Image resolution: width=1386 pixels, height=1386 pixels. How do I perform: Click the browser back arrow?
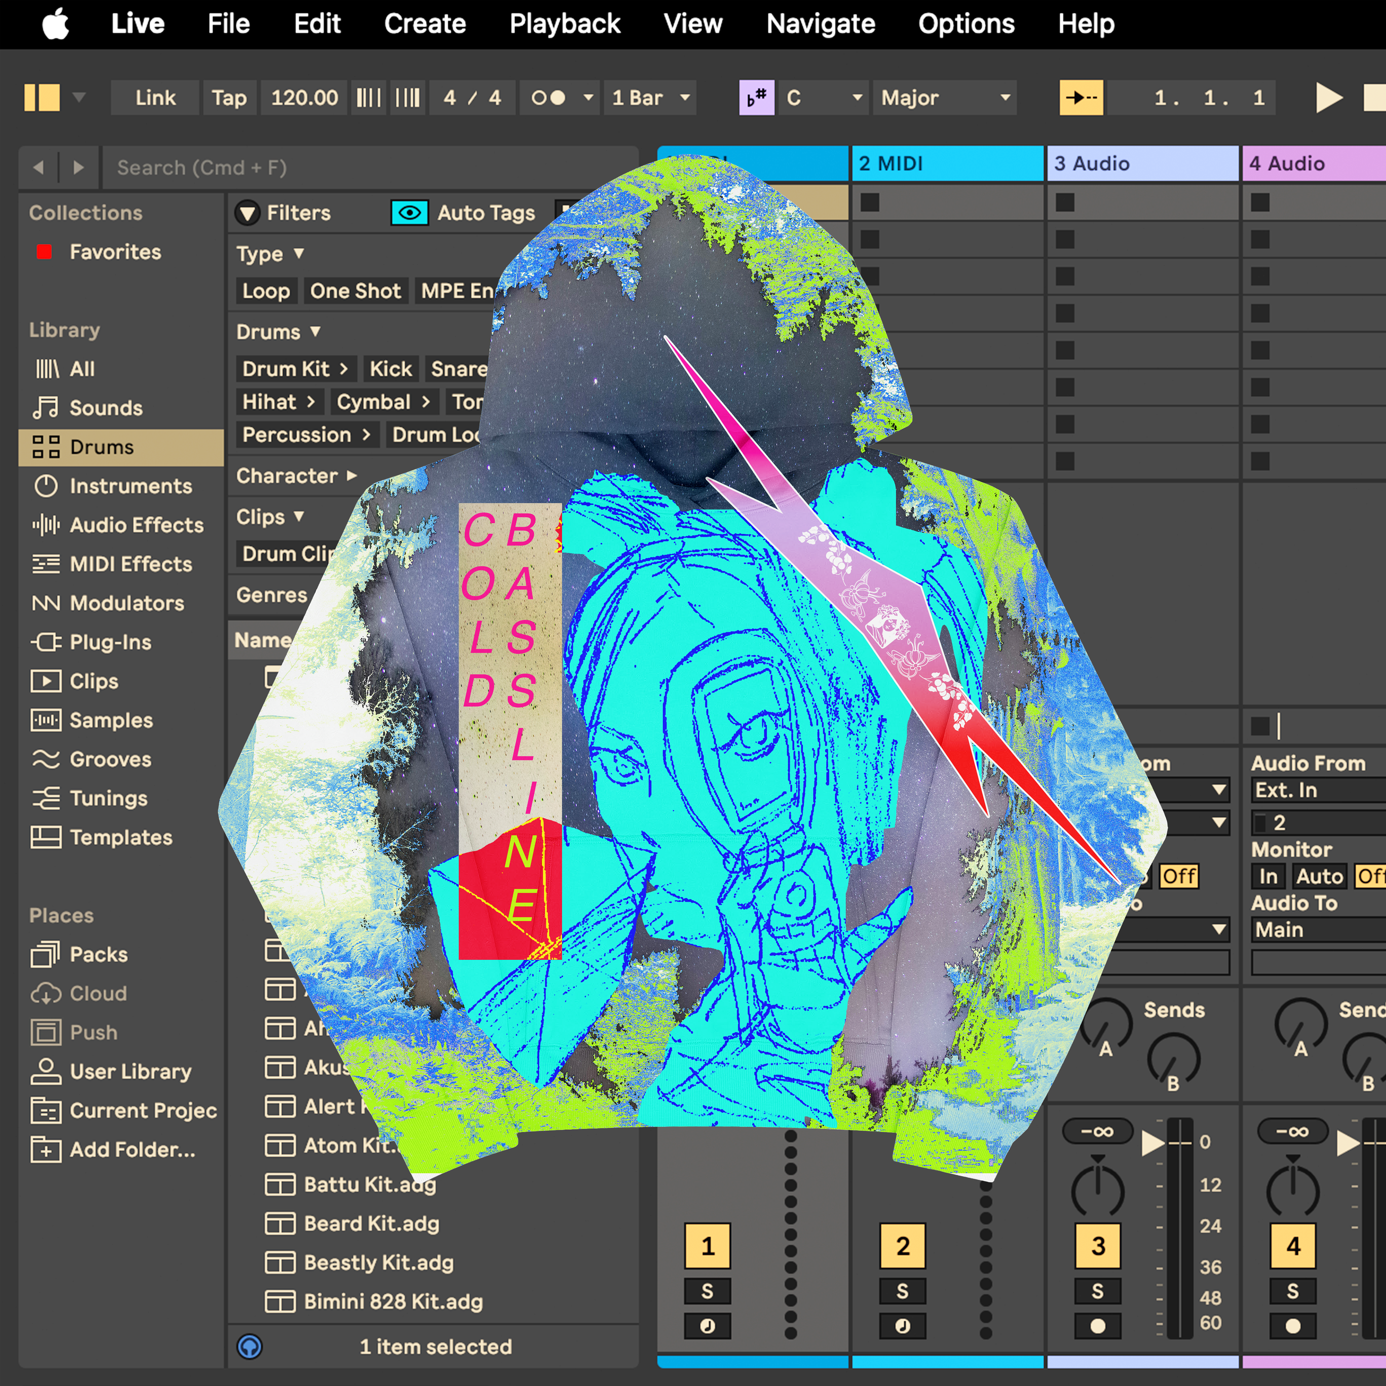[39, 167]
